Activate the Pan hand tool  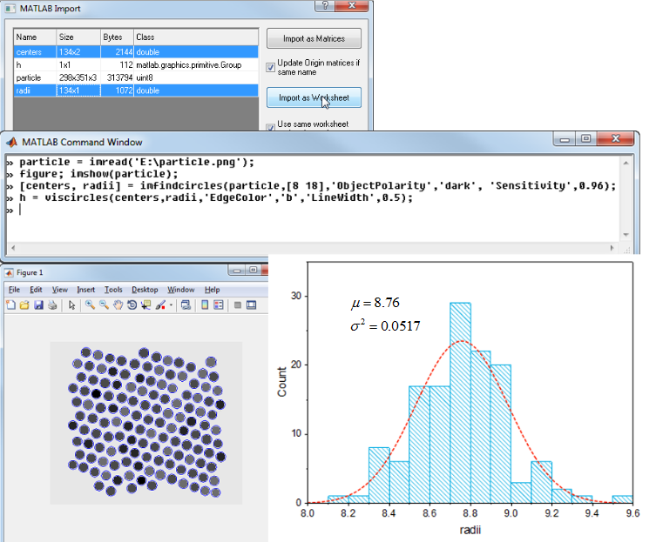tap(118, 305)
